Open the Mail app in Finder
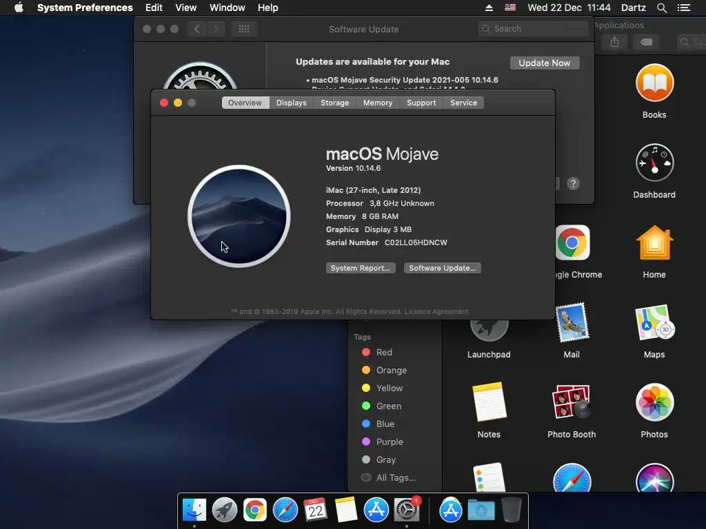 click(572, 322)
